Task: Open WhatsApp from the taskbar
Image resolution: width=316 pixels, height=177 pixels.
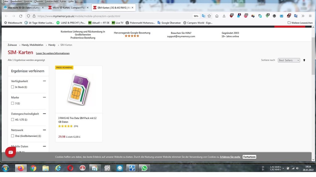Action: [144, 168]
